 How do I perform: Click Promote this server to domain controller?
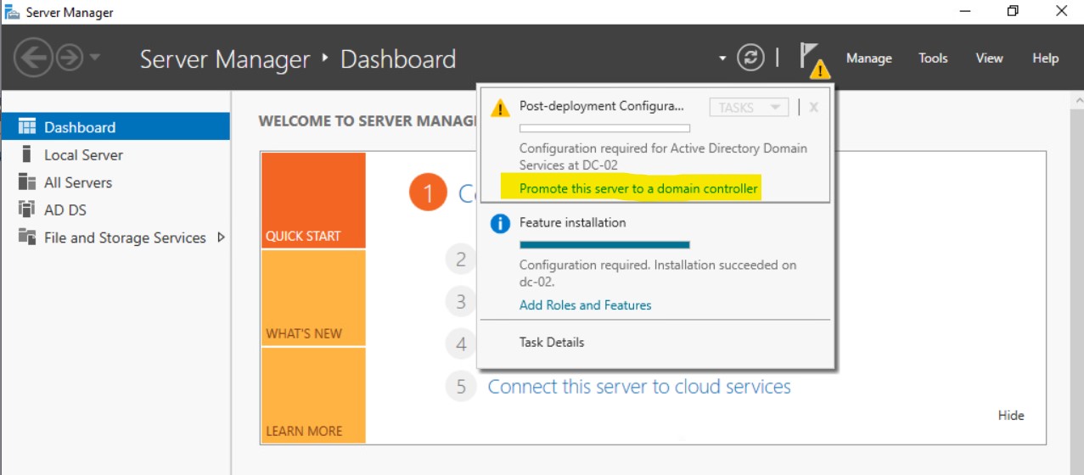tap(638, 188)
